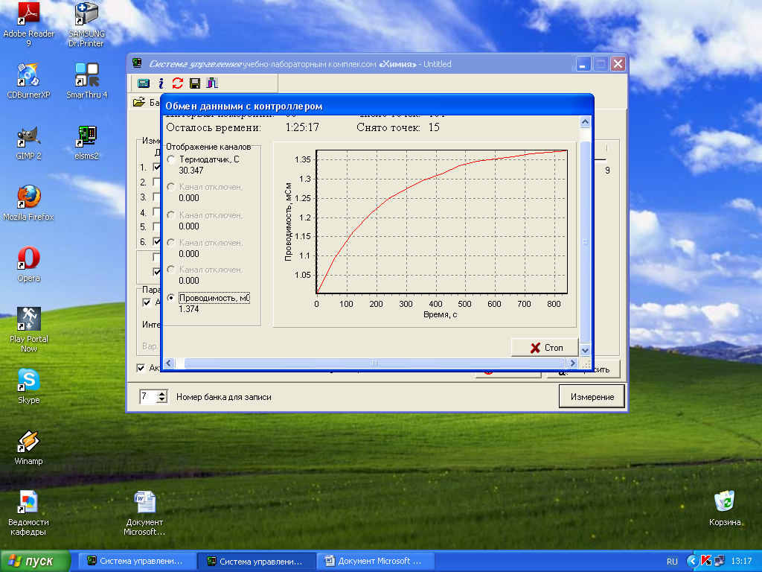Select the Mozilla Firefox desktop icon
The image size is (762, 572).
[28, 203]
